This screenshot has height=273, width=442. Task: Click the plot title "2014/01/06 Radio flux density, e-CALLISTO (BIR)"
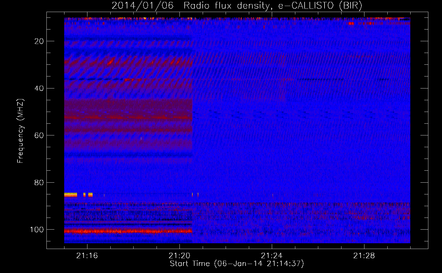237,5
